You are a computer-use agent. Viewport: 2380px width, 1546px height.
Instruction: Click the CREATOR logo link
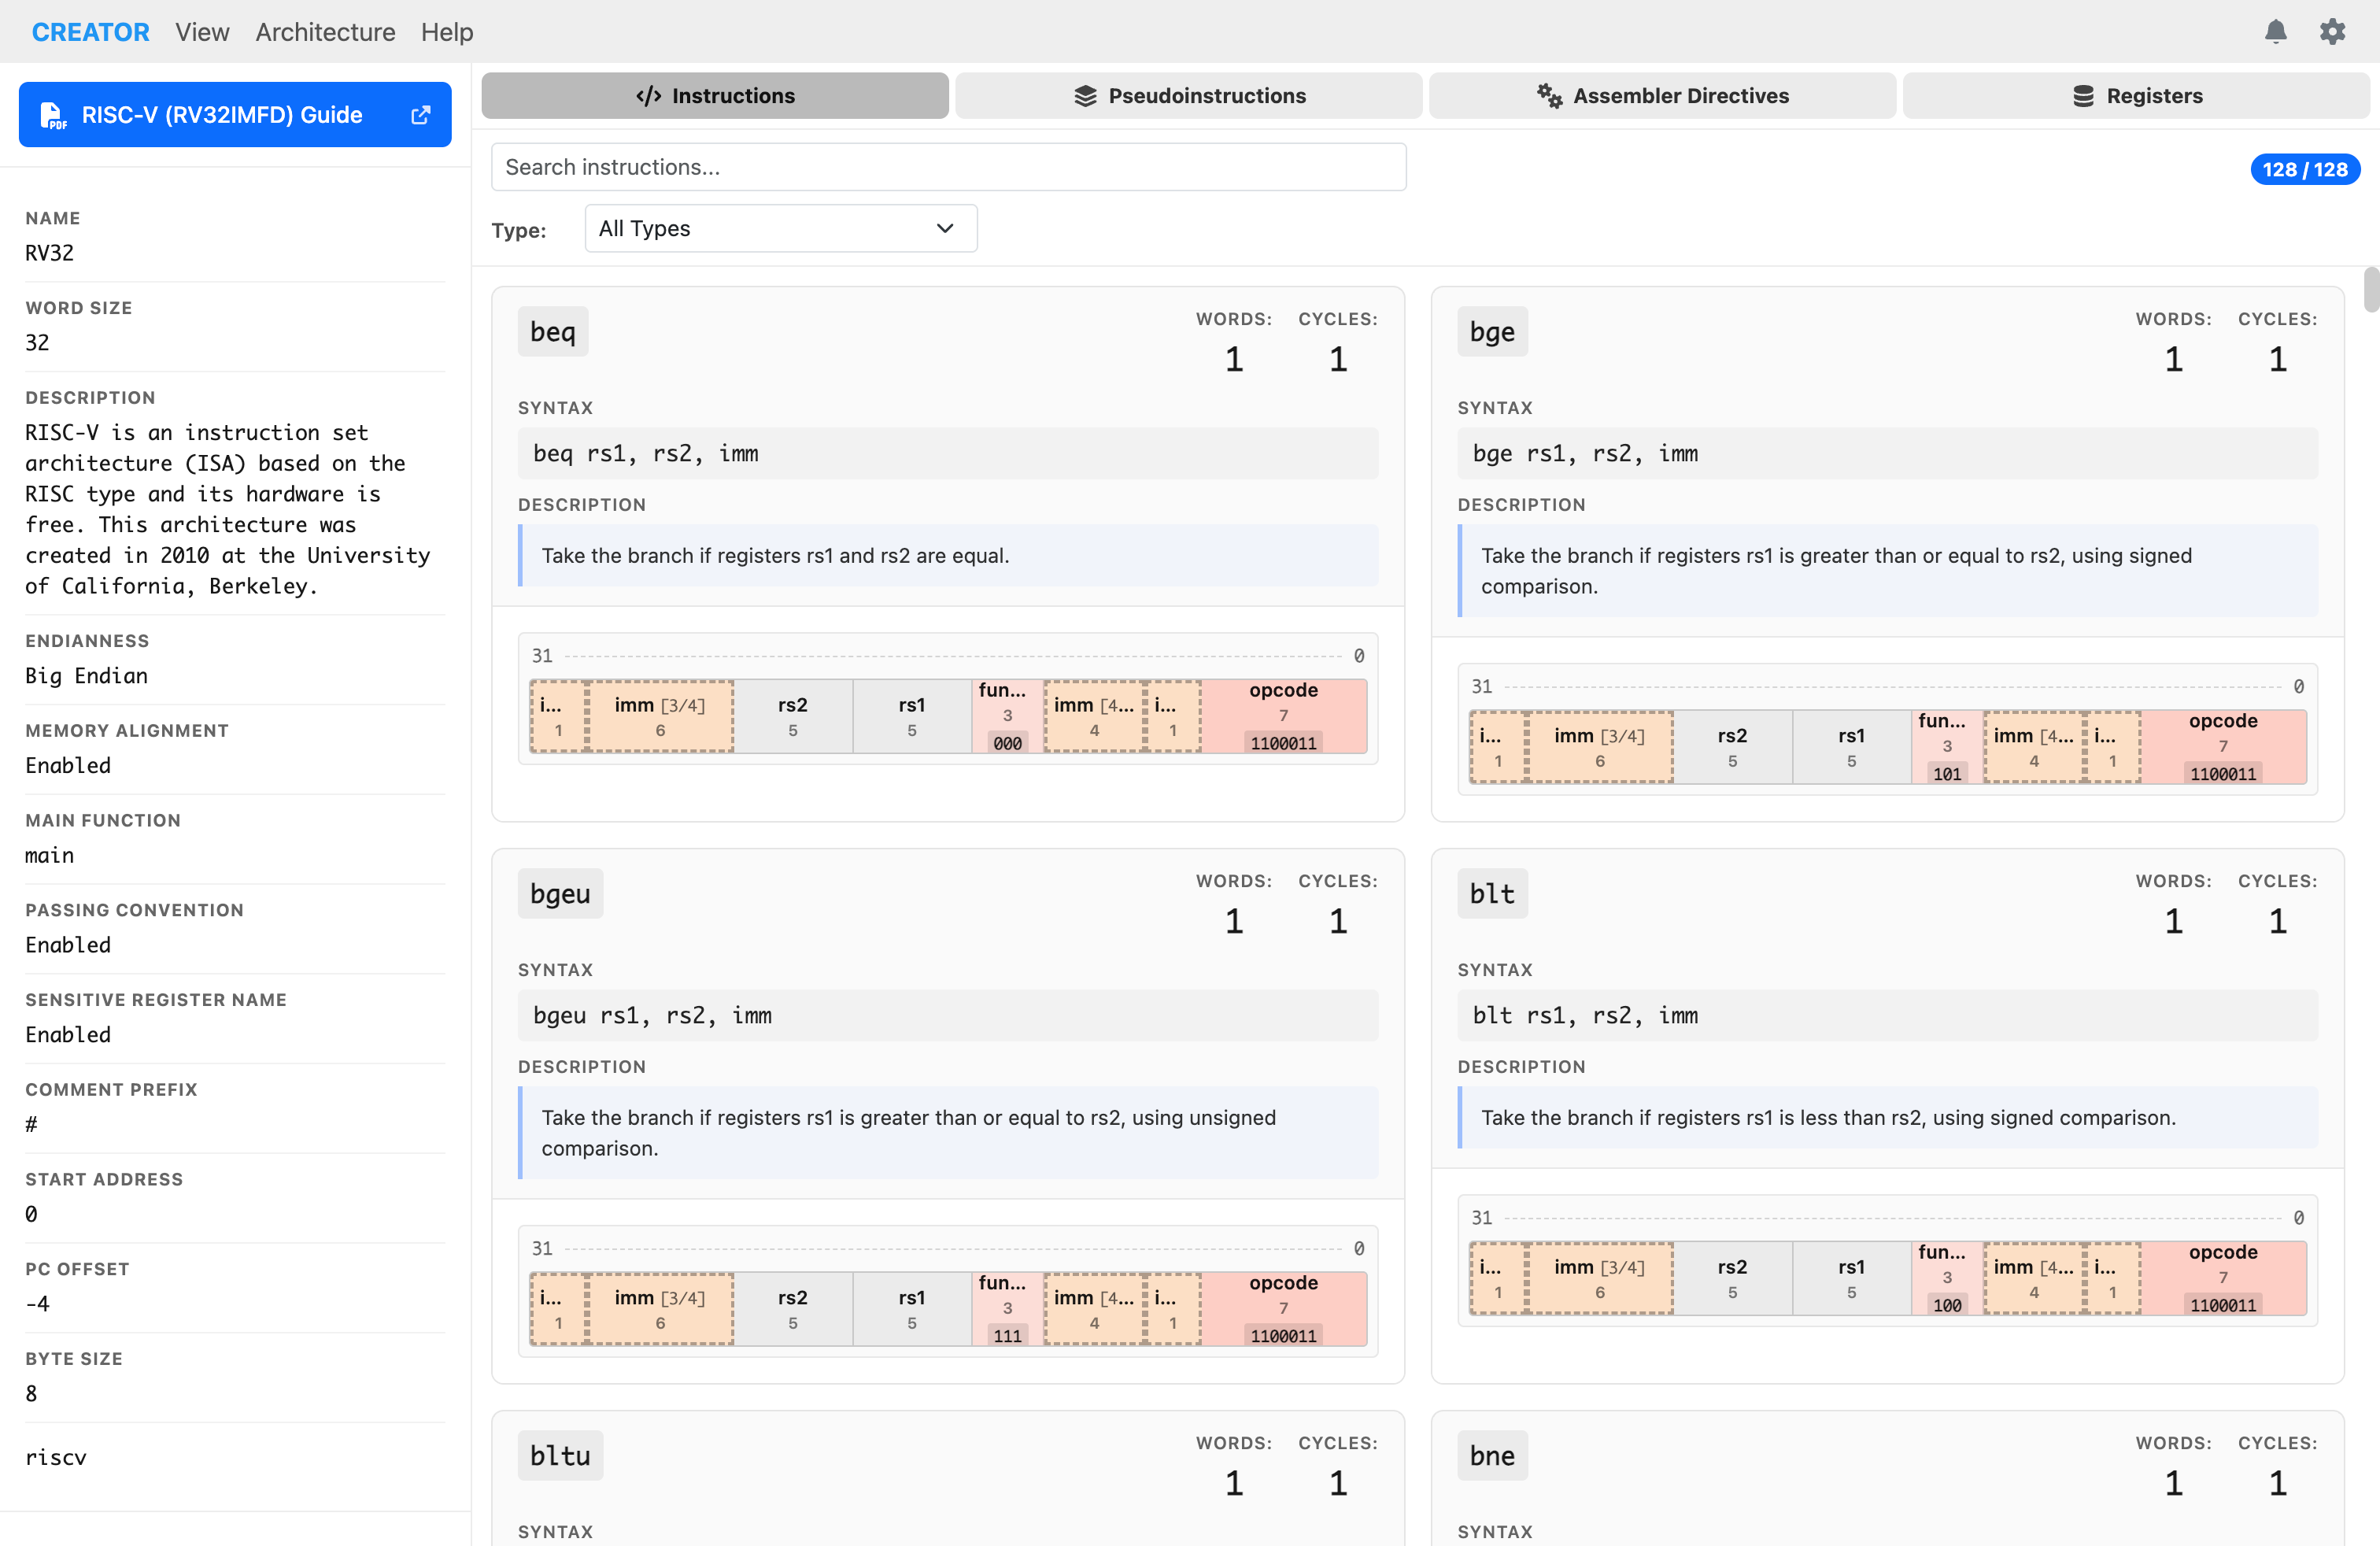[x=90, y=32]
